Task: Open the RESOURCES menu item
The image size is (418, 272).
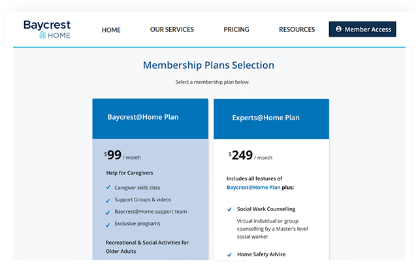Action: 297,29
